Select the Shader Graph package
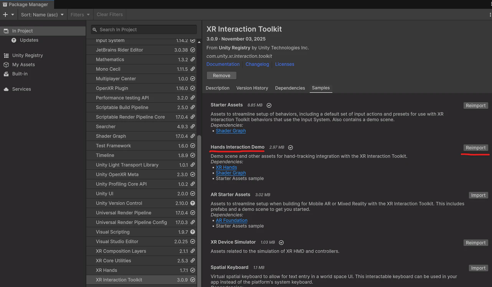Screen dimensions: 492x287 [141, 136]
